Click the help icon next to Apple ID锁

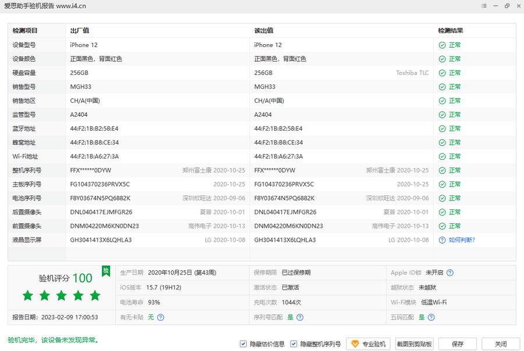pyautogui.click(x=450, y=273)
